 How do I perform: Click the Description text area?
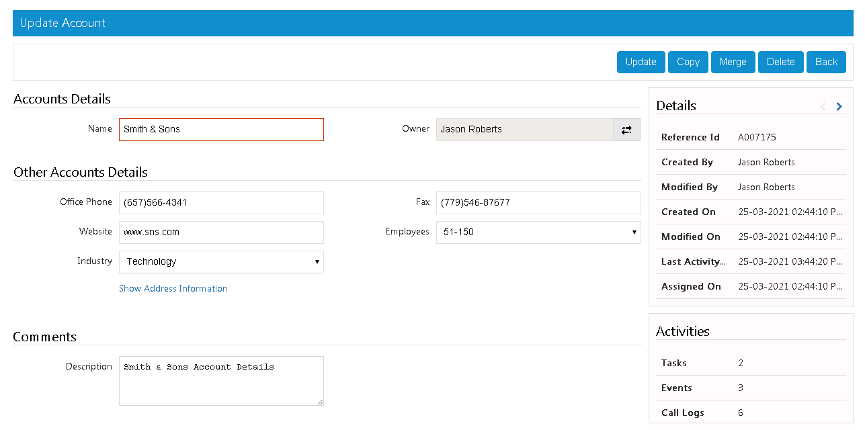click(220, 381)
